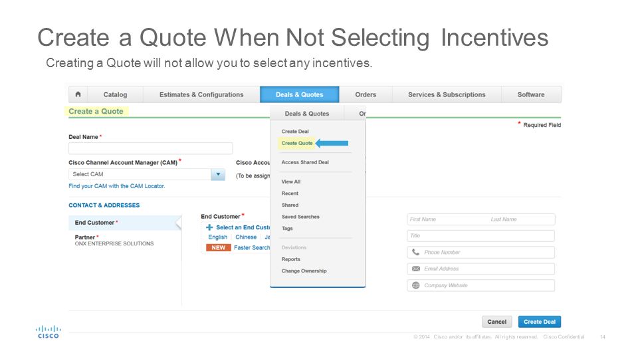The height and width of the screenshot is (359, 638).
Task: Click the Email Address input field
Action: [481, 269]
